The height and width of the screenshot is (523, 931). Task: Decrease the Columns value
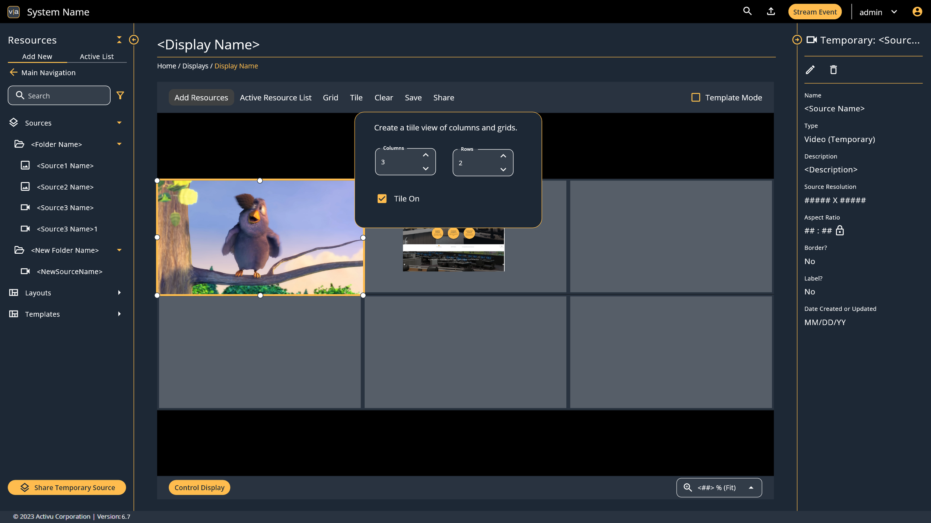426,169
